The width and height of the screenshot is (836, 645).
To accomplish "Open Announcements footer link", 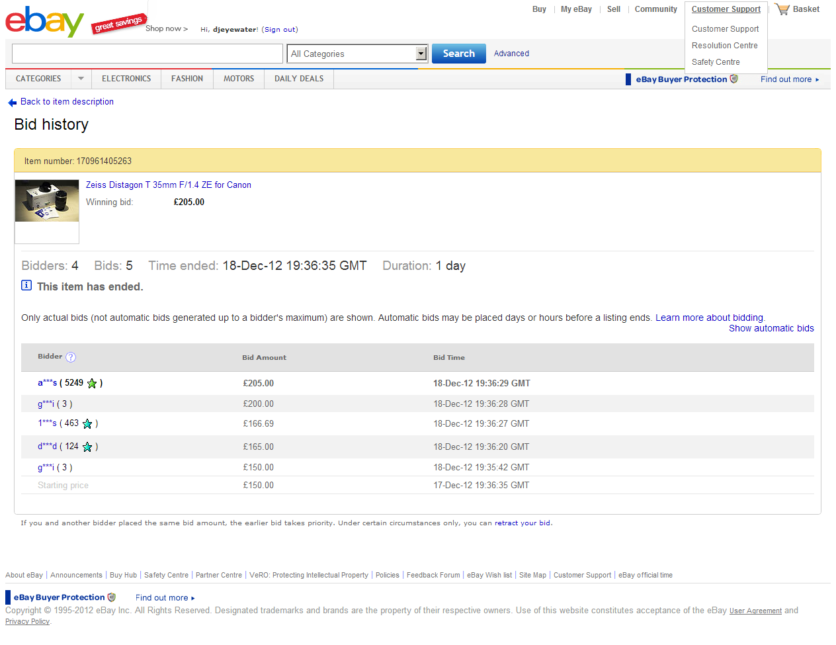I will tap(76, 576).
